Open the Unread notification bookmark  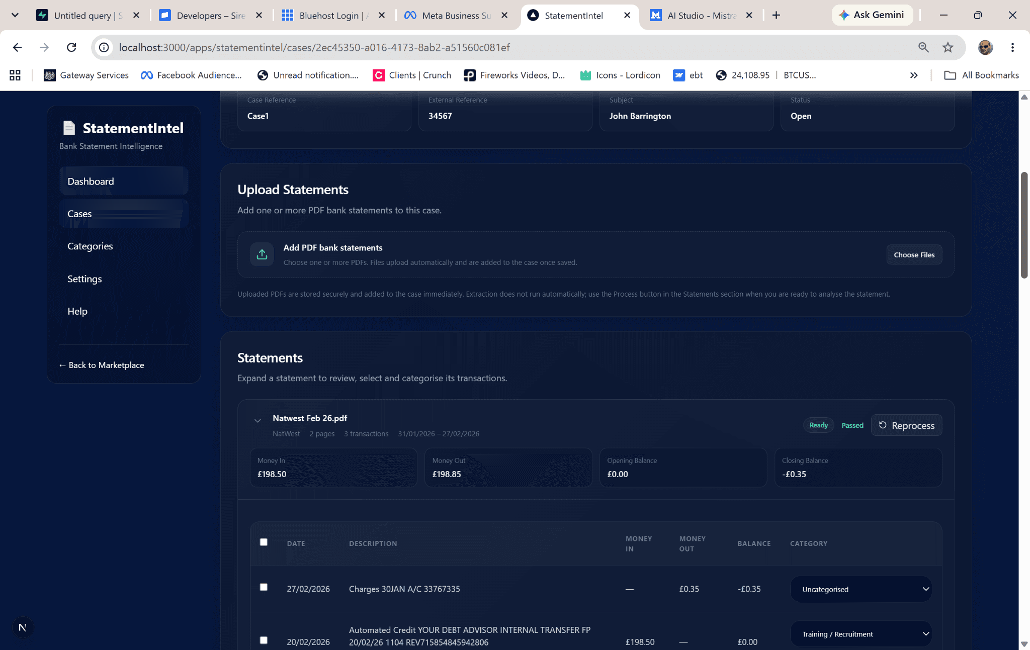pos(308,75)
